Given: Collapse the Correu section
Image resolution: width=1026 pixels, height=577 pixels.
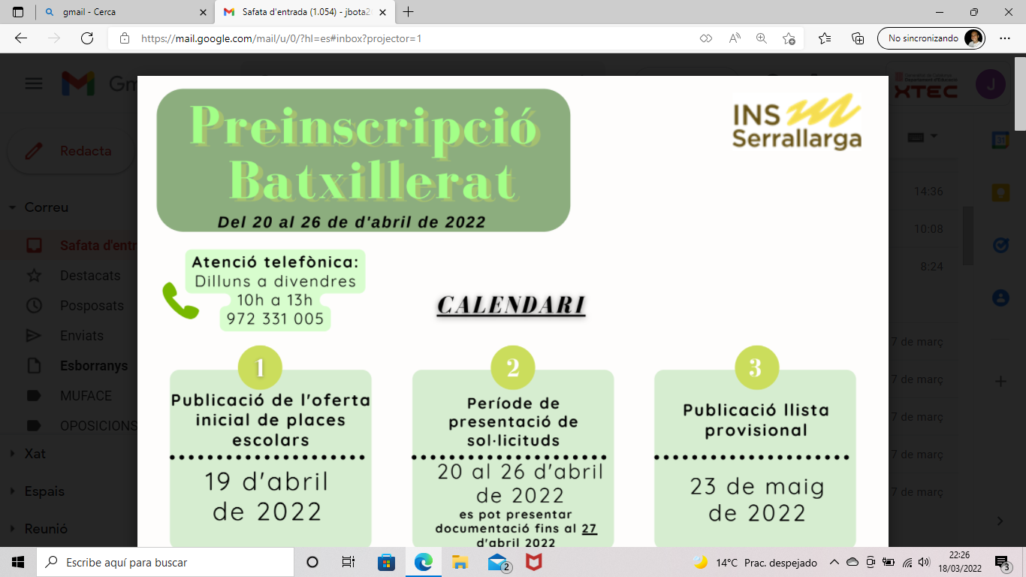Looking at the screenshot, I should [x=14, y=207].
